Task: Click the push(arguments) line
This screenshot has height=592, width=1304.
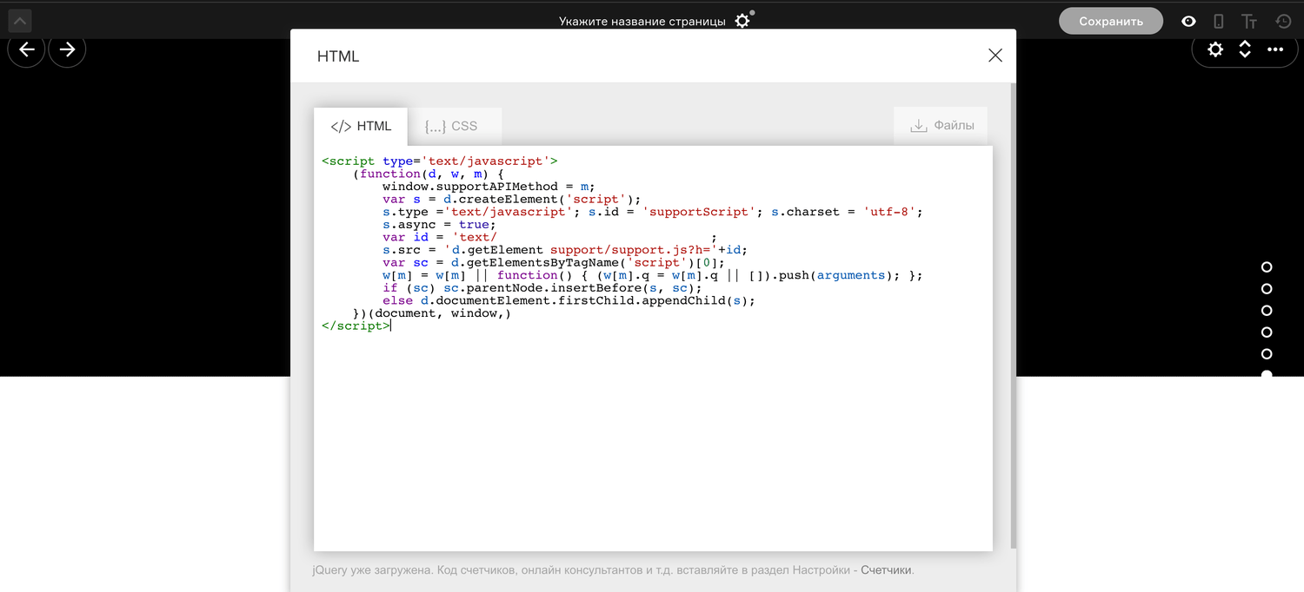Action: [652, 275]
